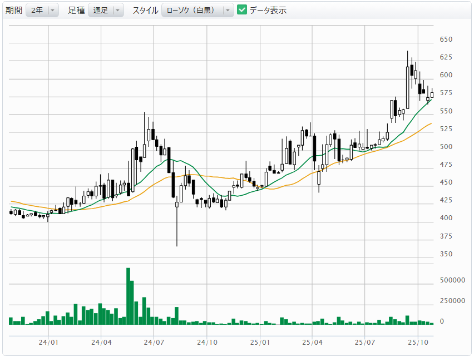Click the 500 price label on the y-axis
This screenshot has height=357, width=474.
click(446, 147)
